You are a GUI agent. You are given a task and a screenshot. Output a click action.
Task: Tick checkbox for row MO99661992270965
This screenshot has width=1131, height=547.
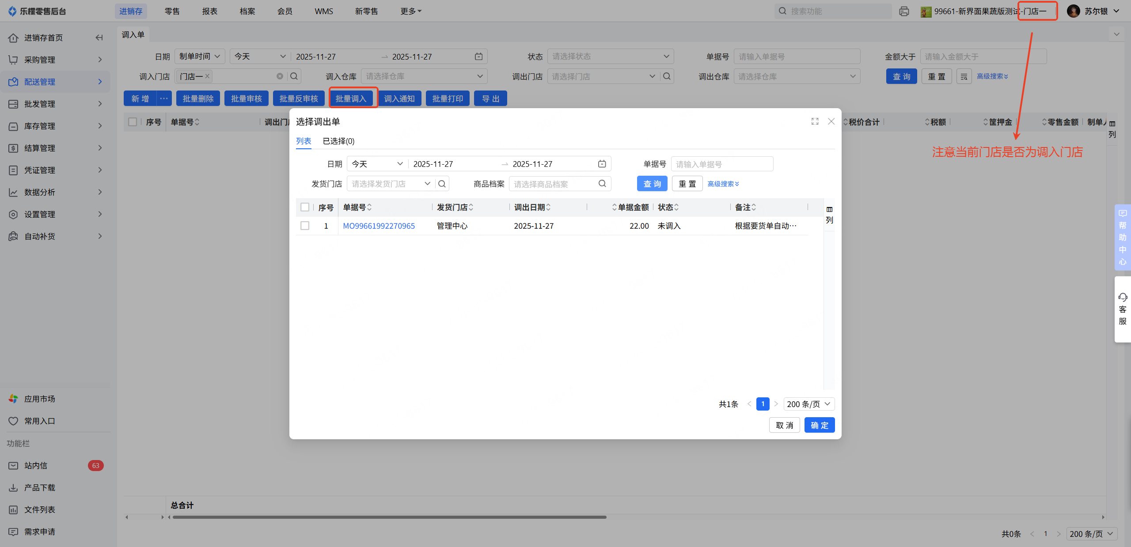305,226
